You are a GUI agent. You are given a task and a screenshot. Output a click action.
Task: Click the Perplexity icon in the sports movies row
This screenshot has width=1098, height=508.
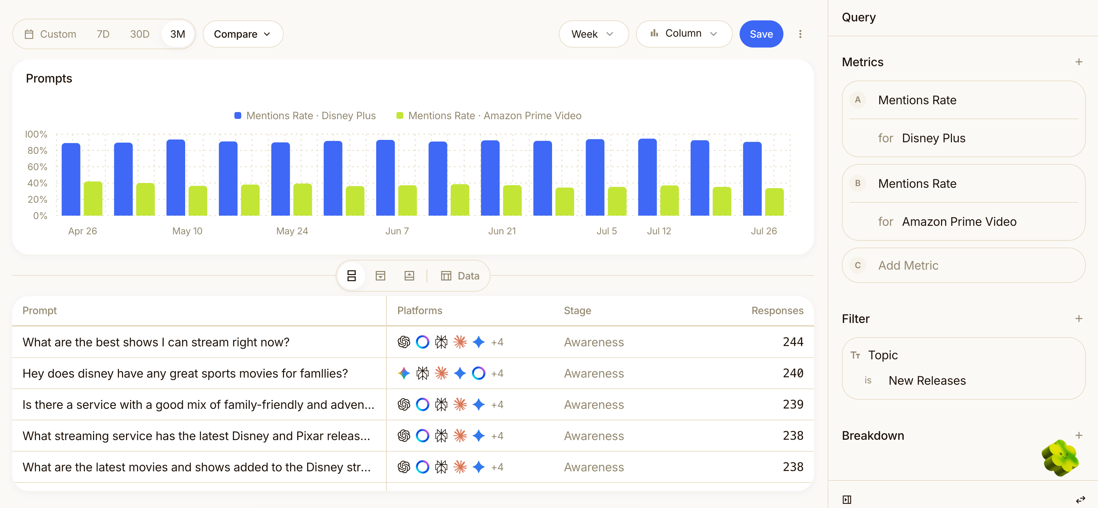point(422,373)
